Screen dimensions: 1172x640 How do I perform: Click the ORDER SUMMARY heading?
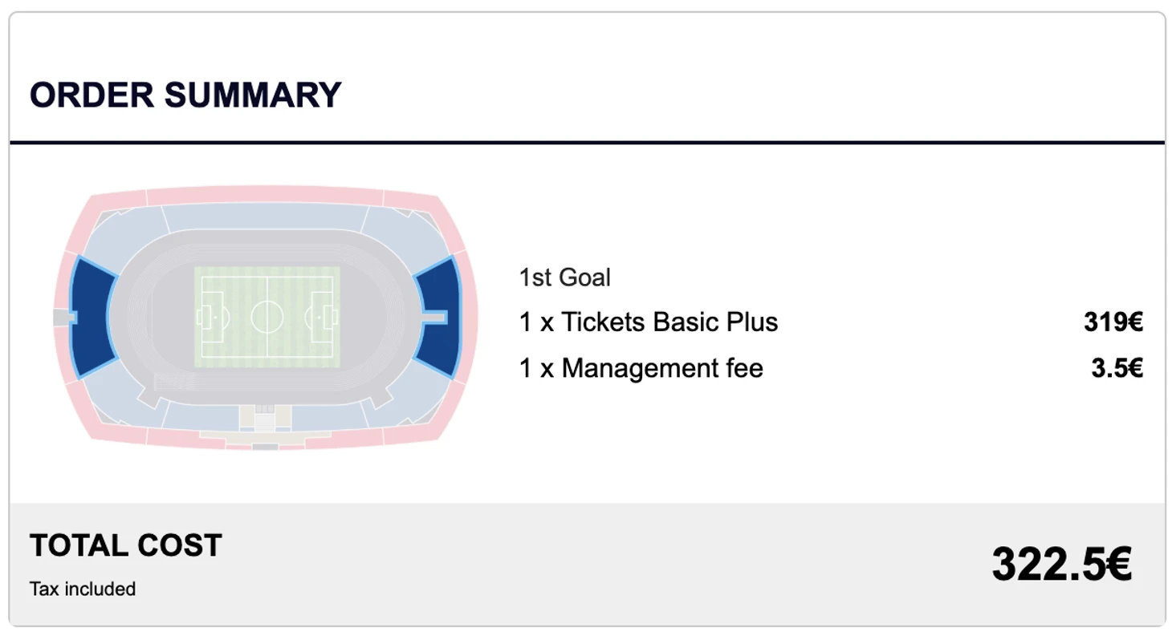(x=185, y=95)
